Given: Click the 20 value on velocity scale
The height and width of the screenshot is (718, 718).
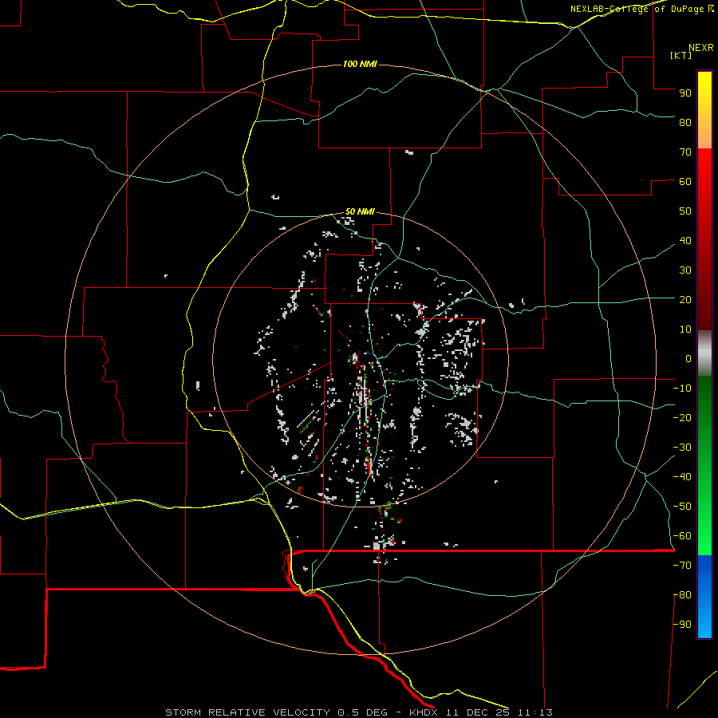Looking at the screenshot, I should tap(685, 299).
